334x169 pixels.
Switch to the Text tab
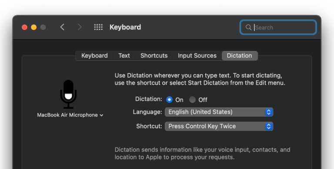[124, 56]
